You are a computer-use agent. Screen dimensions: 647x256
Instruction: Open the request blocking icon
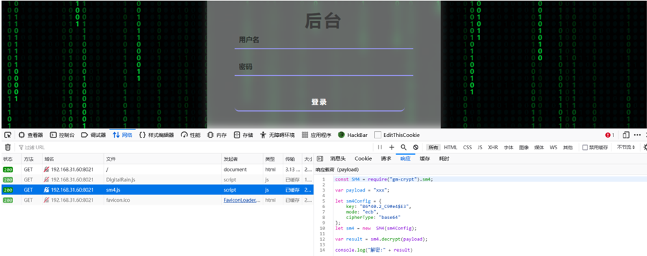[x=416, y=147]
